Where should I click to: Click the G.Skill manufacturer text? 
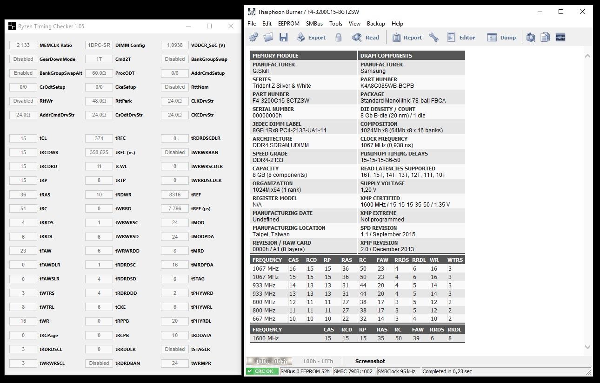[261, 71]
